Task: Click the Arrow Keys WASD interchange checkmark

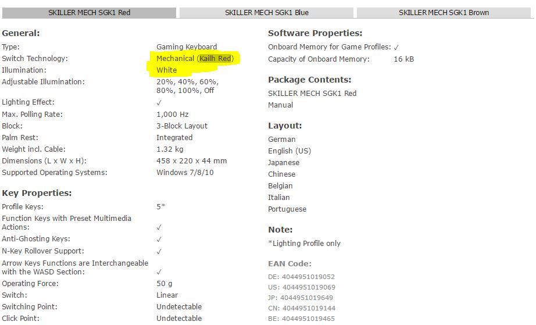Action: (159, 272)
